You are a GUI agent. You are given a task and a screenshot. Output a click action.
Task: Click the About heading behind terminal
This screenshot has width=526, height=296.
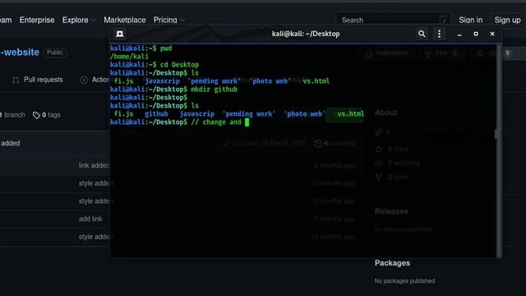(x=385, y=113)
